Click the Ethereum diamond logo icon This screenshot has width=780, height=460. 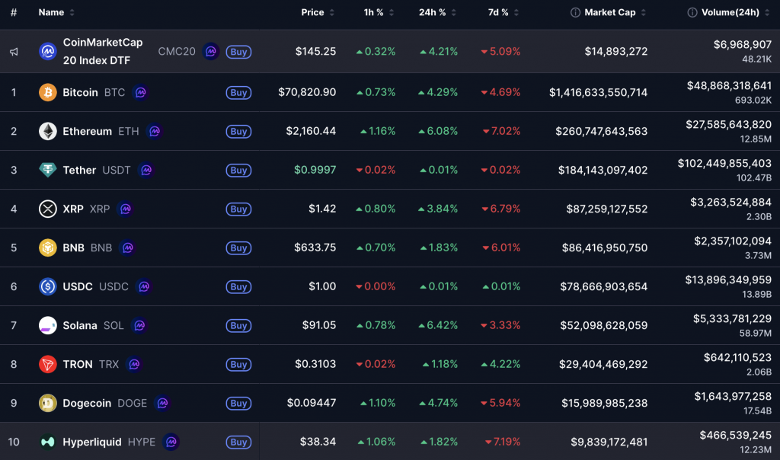coord(48,131)
